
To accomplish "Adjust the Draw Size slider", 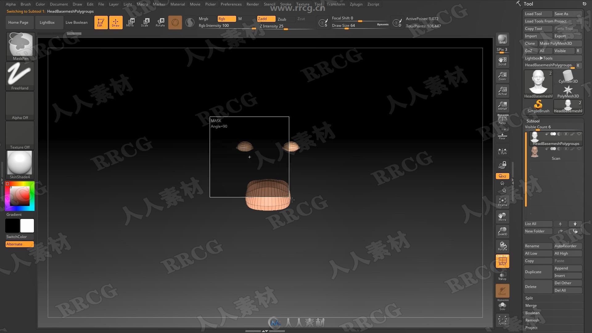I will [x=360, y=26].
